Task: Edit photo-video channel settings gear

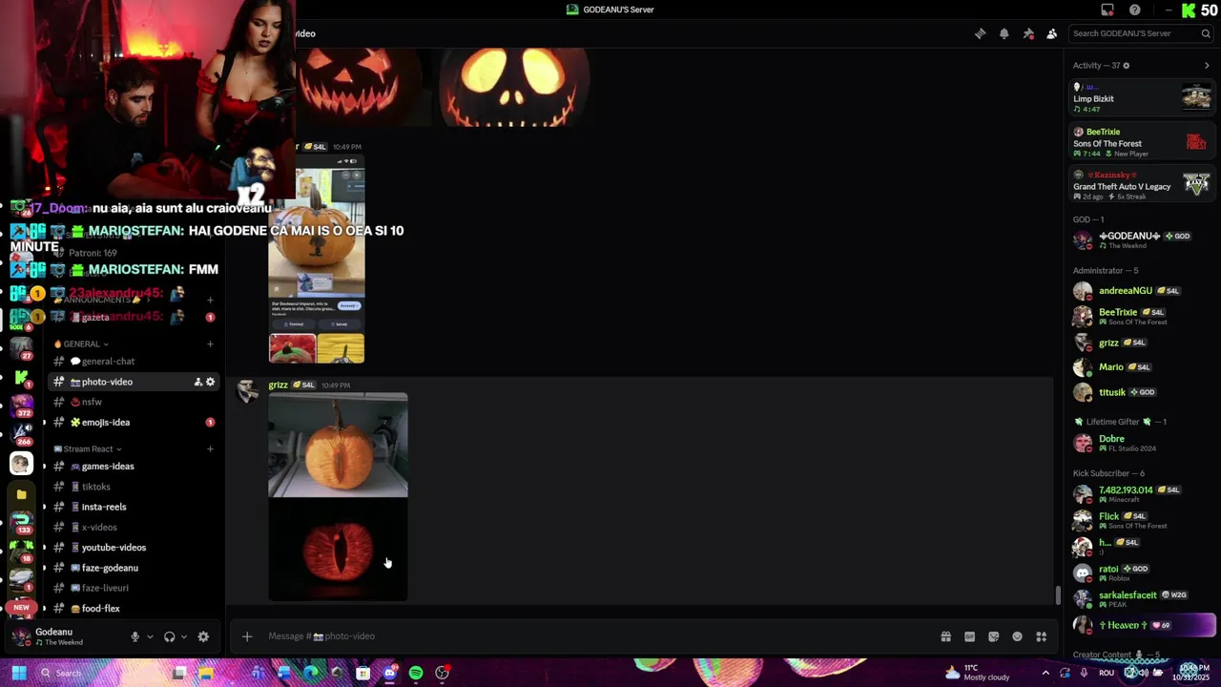Action: 211,382
